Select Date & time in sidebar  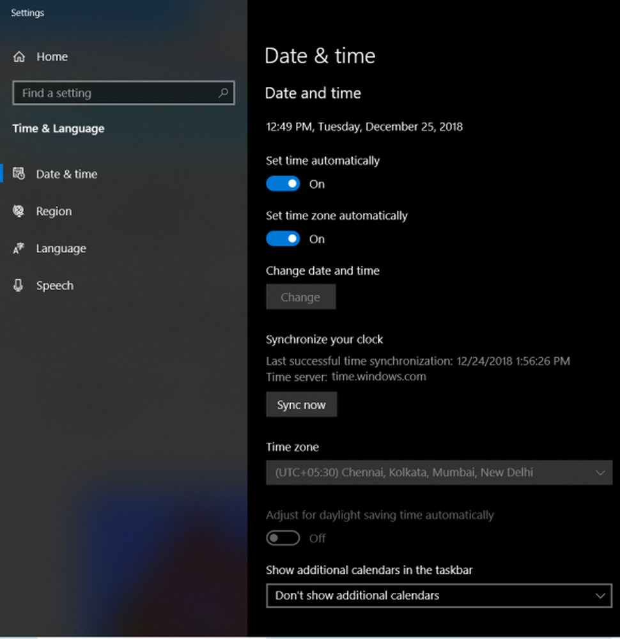pyautogui.click(x=66, y=174)
